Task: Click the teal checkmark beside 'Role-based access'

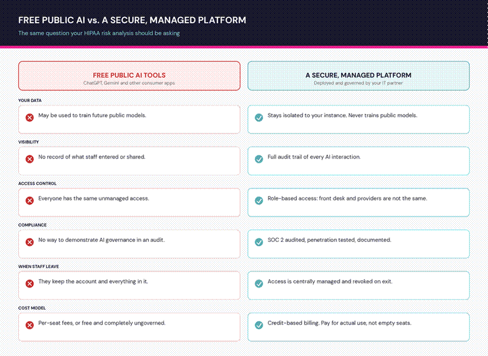Action: tap(259, 201)
